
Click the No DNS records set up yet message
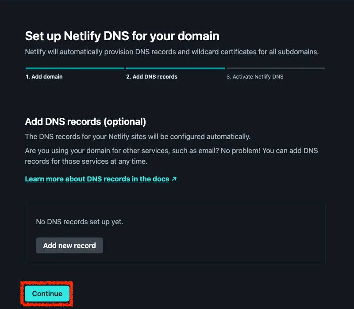80,222
